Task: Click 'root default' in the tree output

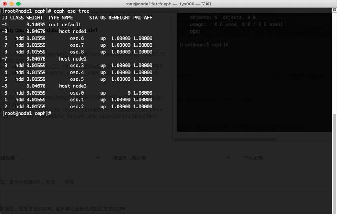Action: point(64,25)
